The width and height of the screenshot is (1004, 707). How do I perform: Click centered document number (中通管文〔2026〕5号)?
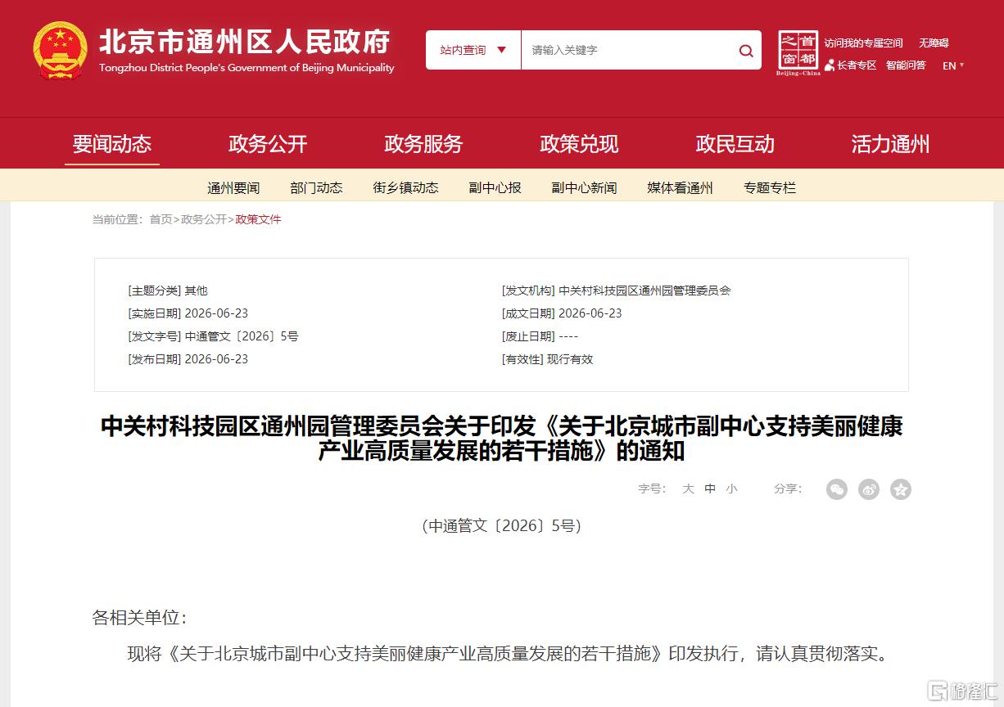[x=501, y=526]
